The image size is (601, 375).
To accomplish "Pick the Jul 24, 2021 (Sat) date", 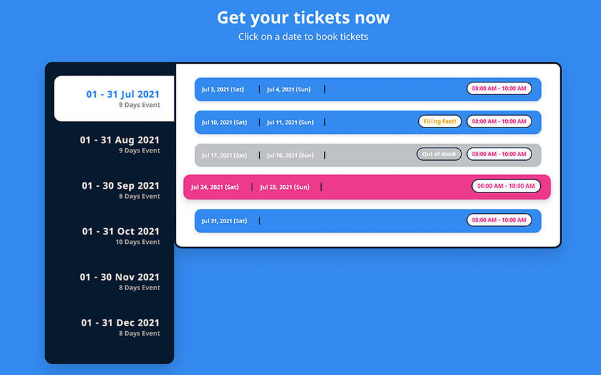I will (x=215, y=187).
